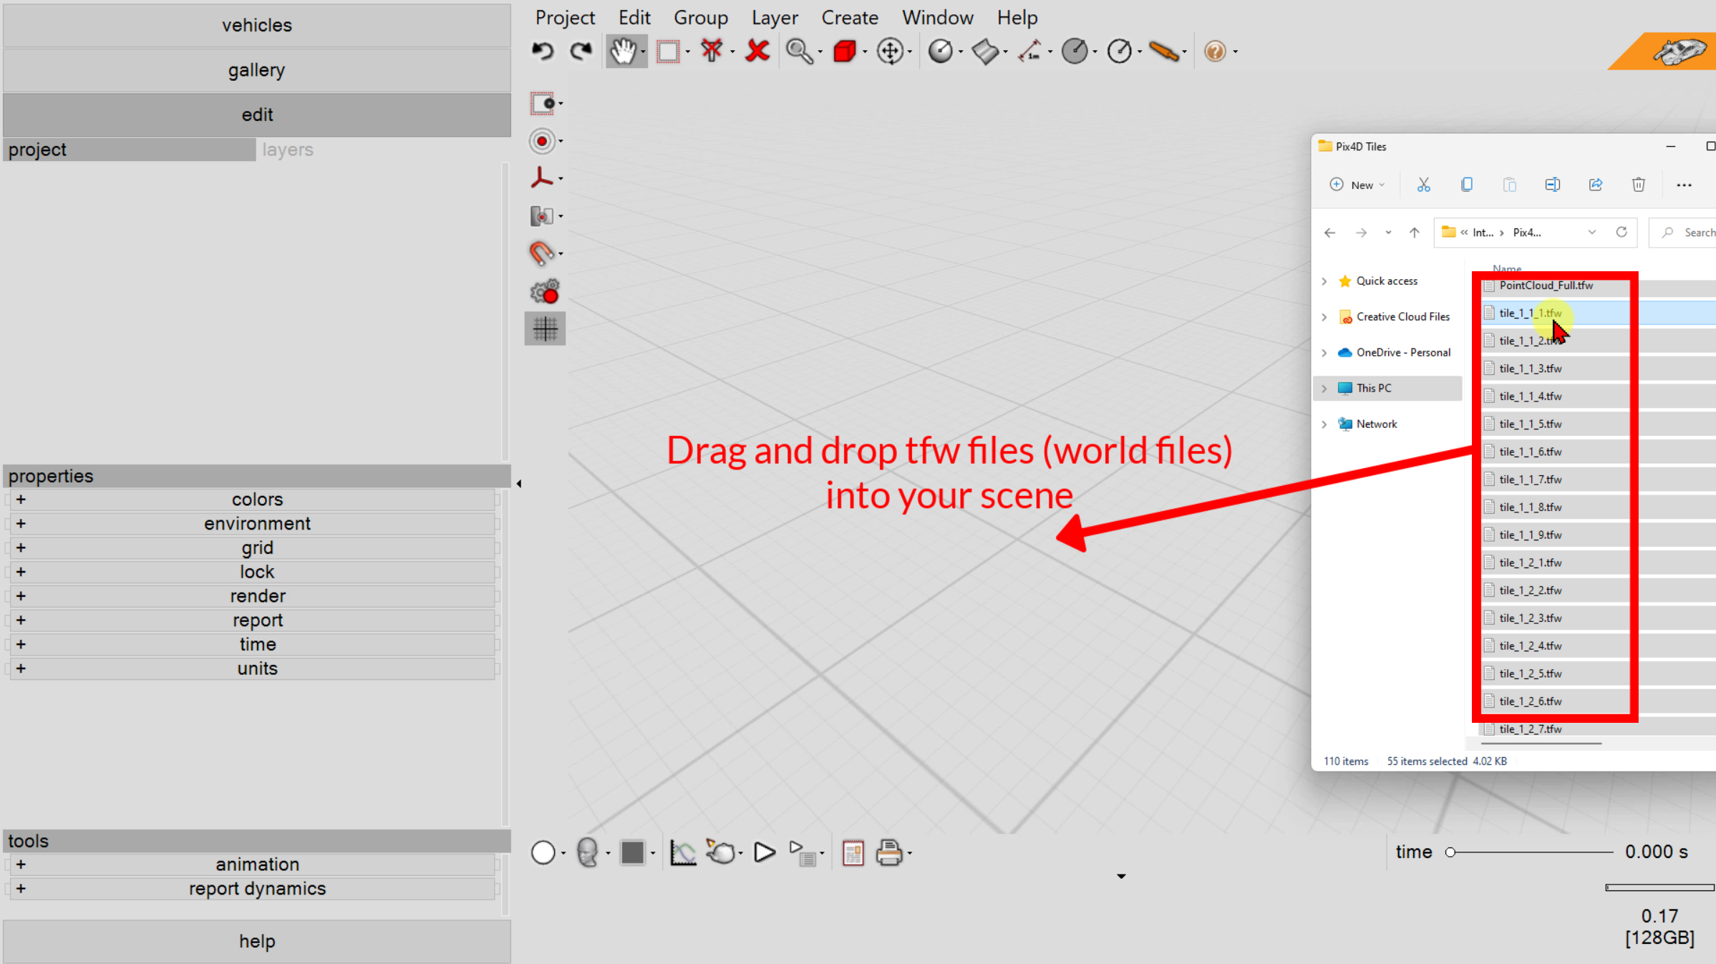Click the help button at bottom
Viewport: 1716px width, 964px height.
point(256,941)
